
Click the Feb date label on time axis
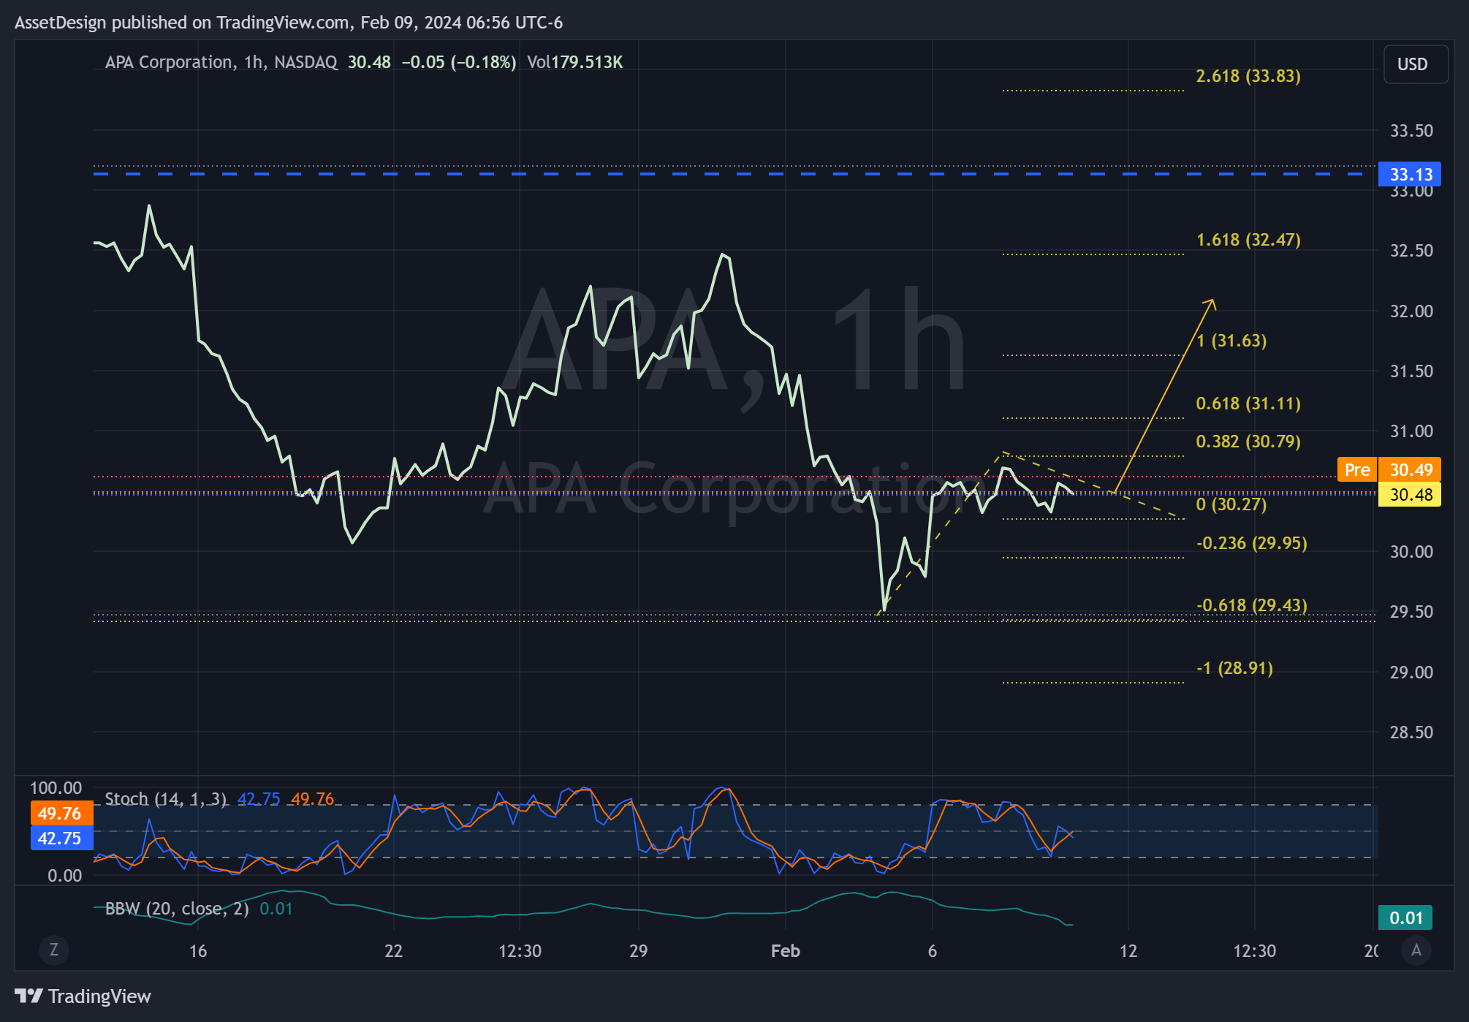click(786, 951)
